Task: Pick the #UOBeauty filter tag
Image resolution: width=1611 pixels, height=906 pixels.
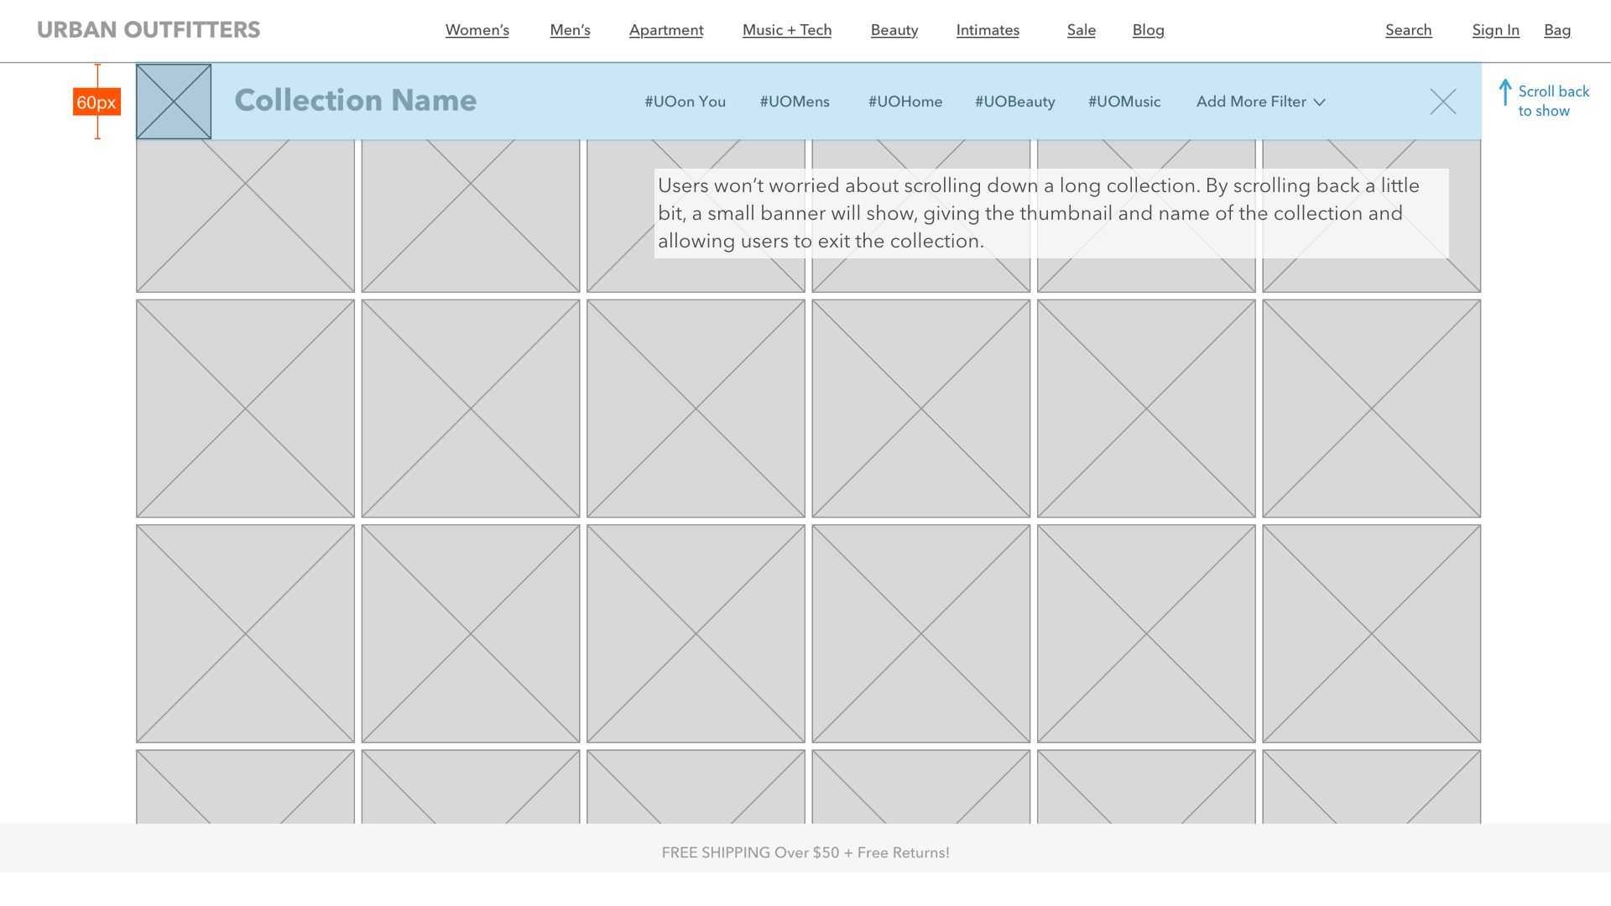Action: 1014,102
